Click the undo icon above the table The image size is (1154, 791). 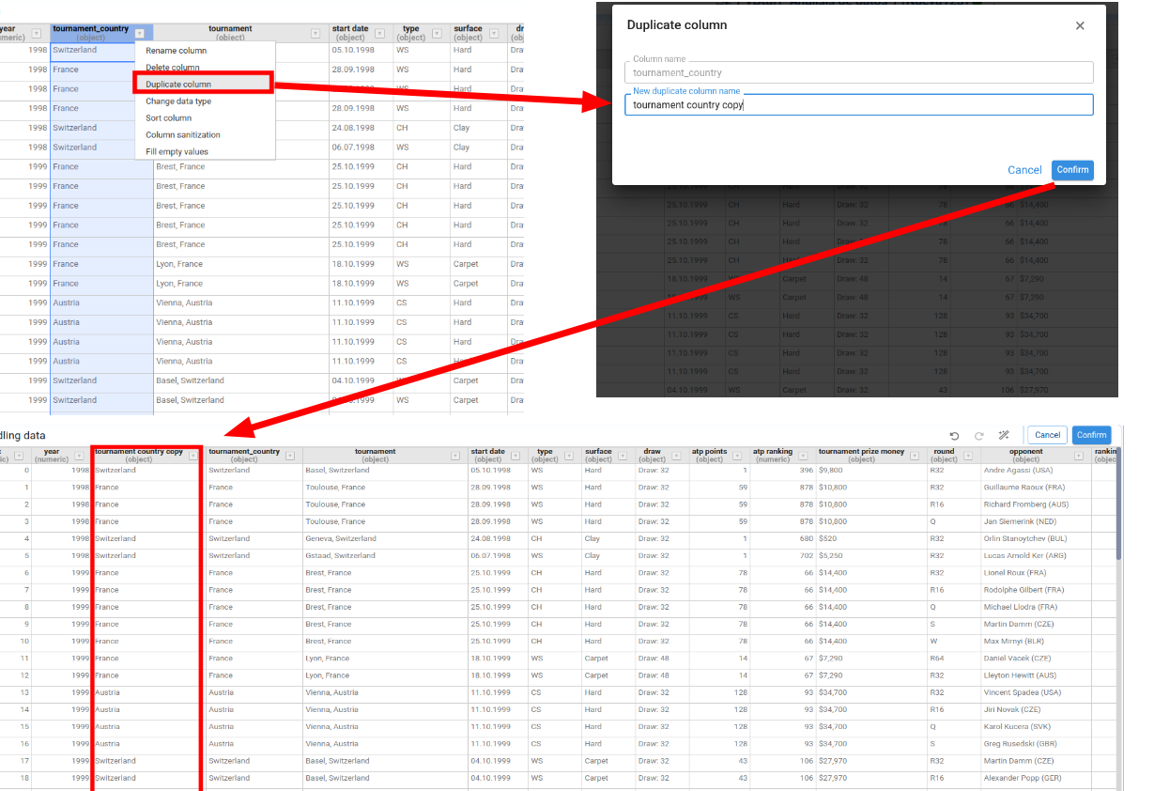coord(954,436)
